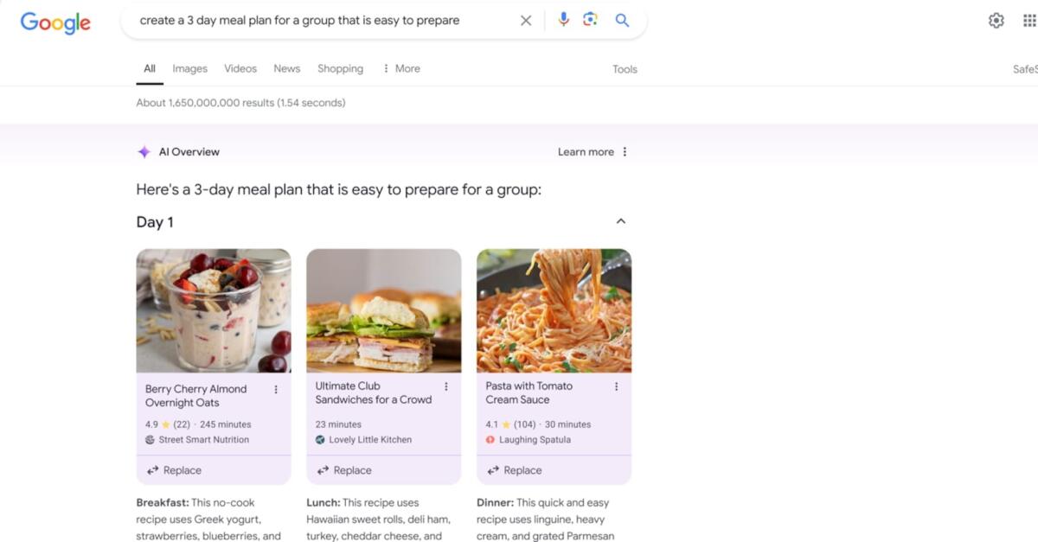Switch to the Images tab
The width and height of the screenshot is (1038, 542).
point(189,67)
